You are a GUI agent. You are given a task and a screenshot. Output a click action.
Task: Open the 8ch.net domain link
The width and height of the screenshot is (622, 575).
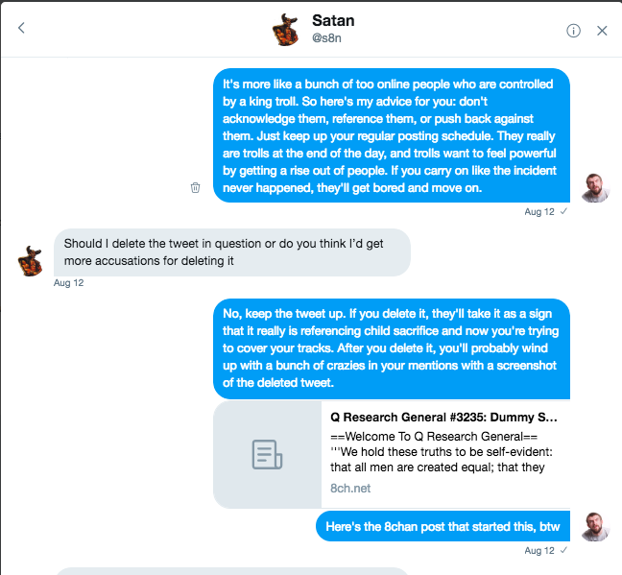pyautogui.click(x=350, y=488)
